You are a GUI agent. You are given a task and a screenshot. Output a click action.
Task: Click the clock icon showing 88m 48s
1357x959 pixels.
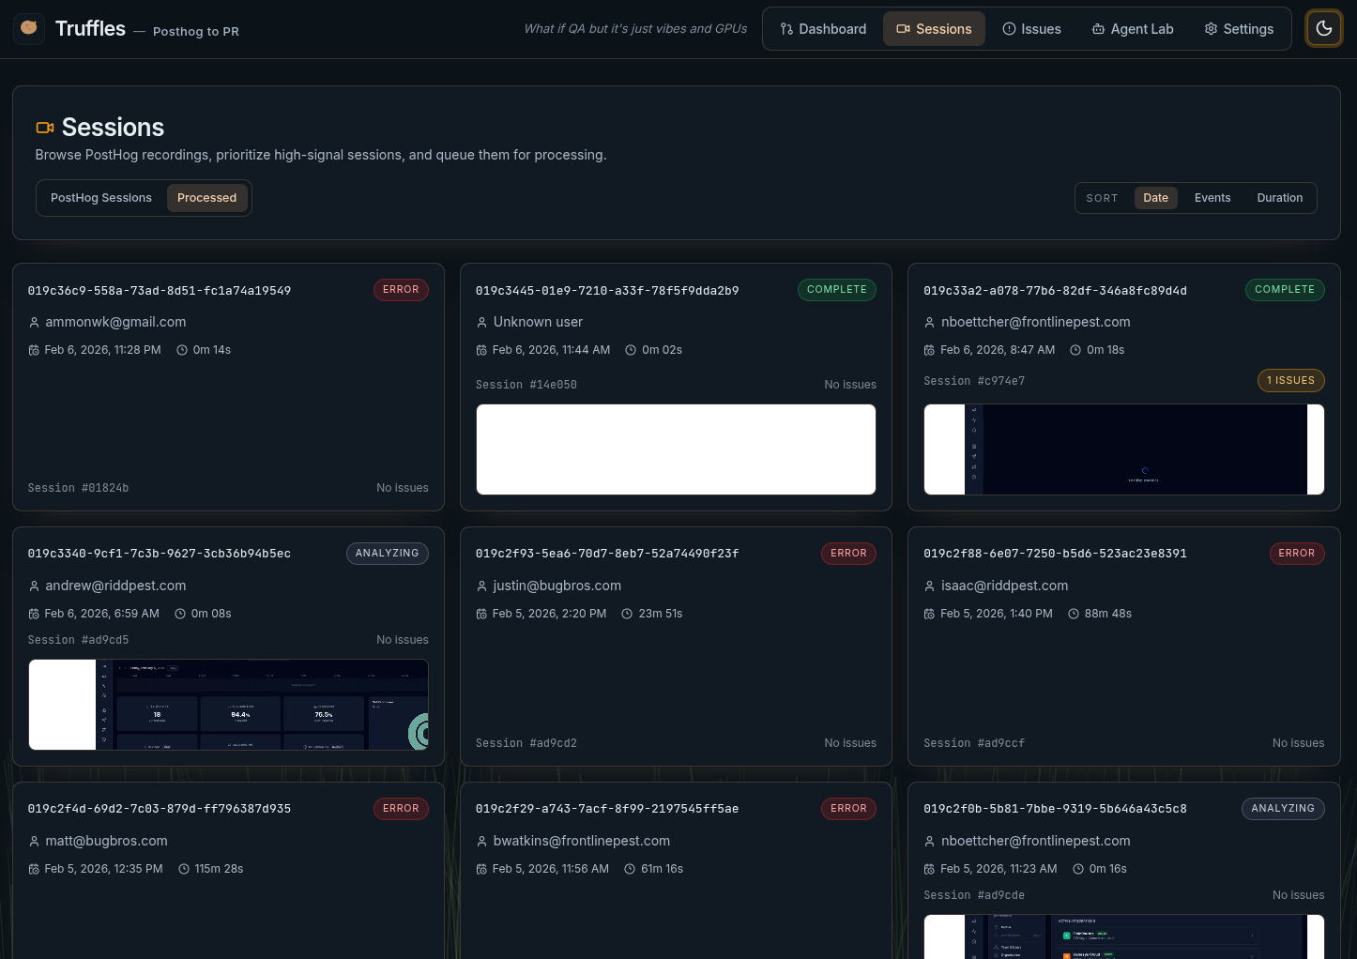(1074, 613)
